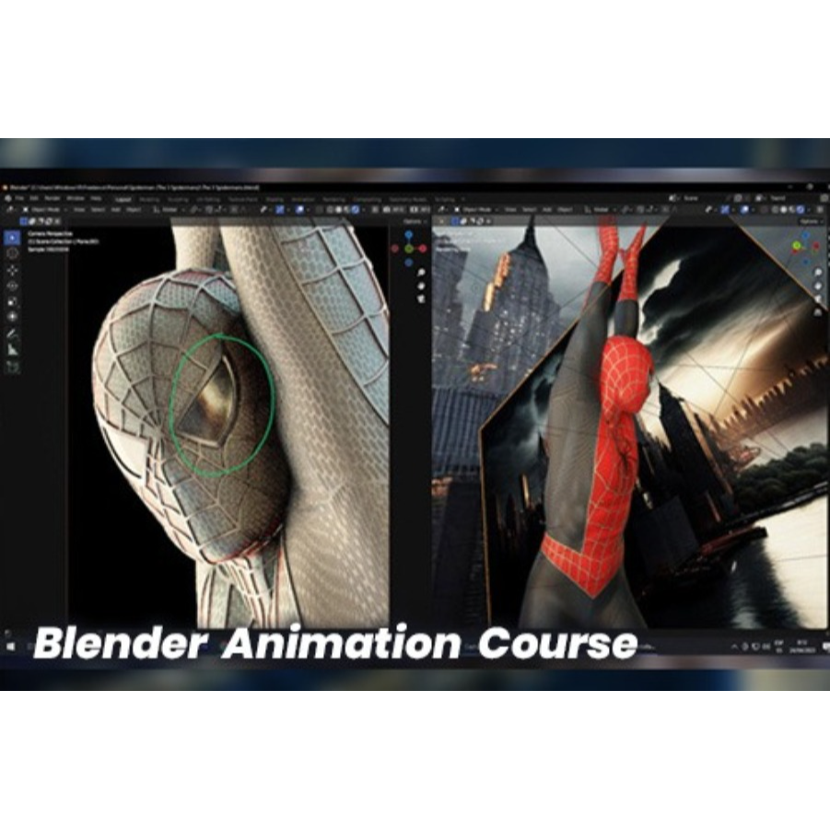830x830 pixels.
Task: Switch to the Sculpting workspace tab
Action: (x=178, y=200)
